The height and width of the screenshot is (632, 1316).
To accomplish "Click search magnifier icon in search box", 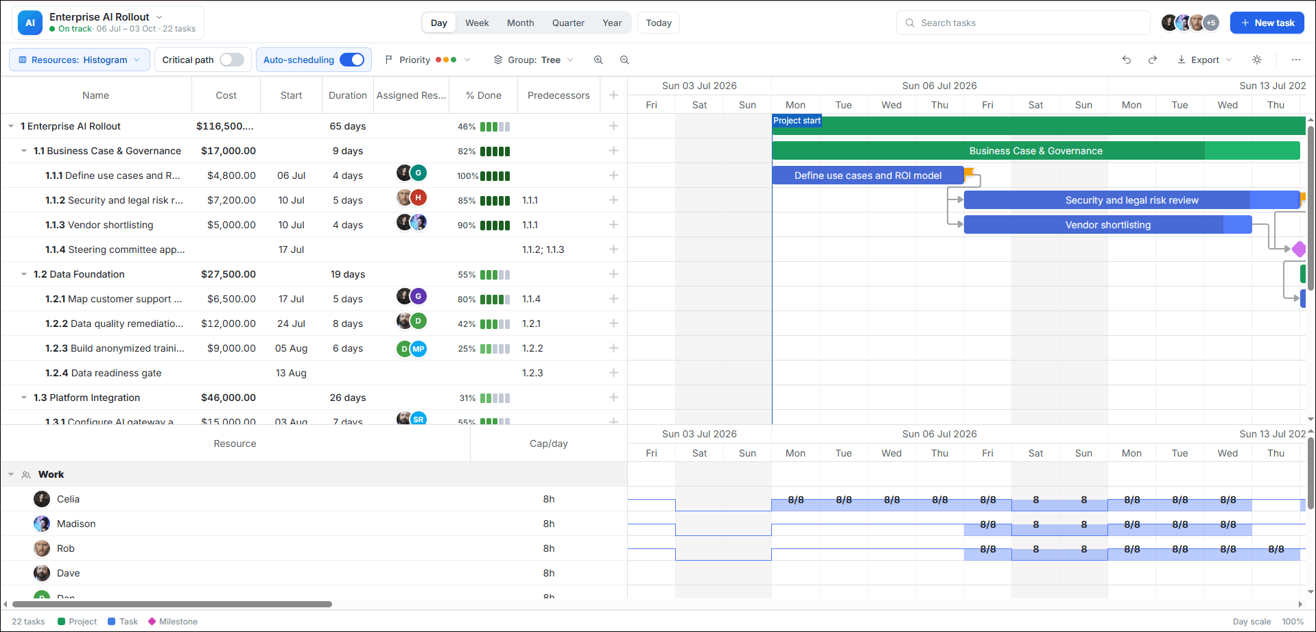I will pos(910,23).
